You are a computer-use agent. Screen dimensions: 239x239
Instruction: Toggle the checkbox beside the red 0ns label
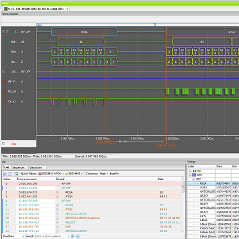(3, 144)
